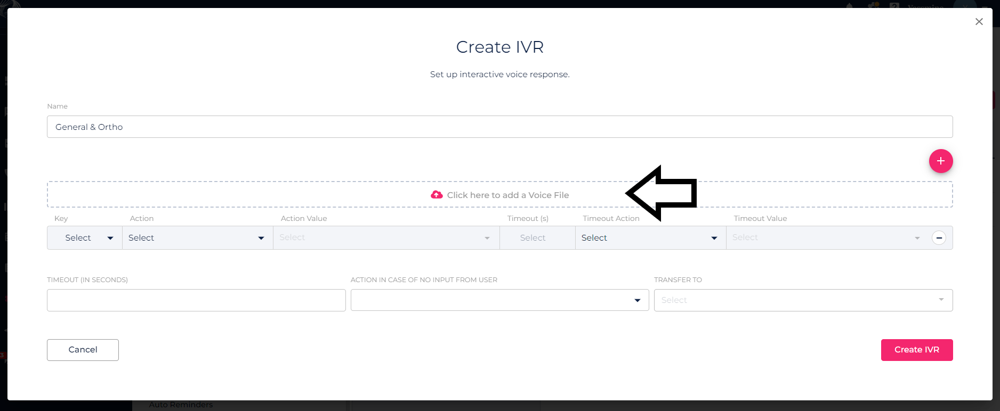
Task: Click the pink plus add row button
Action: click(940, 161)
